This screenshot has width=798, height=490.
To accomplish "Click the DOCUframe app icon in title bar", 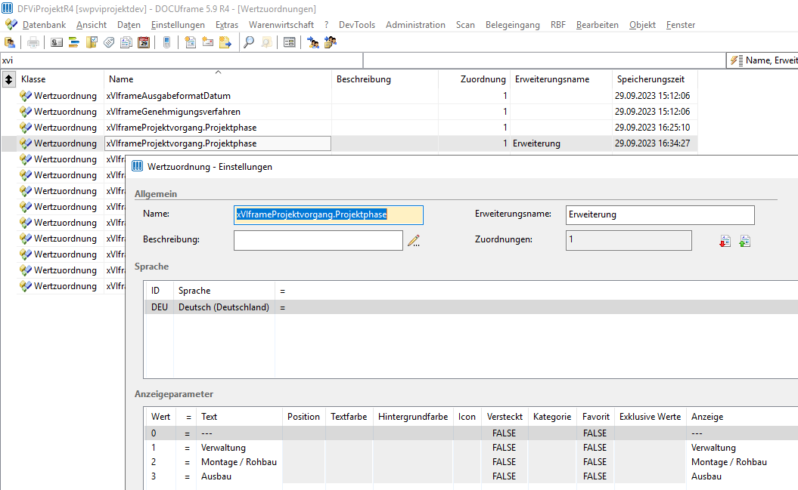I will 8,8.
